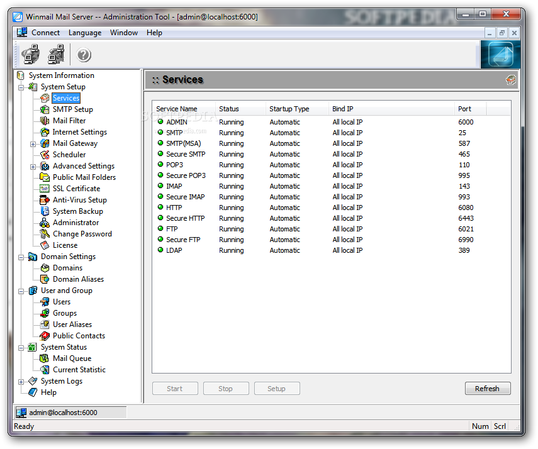
Task: Select the Administrator icon
Action: tap(45, 223)
